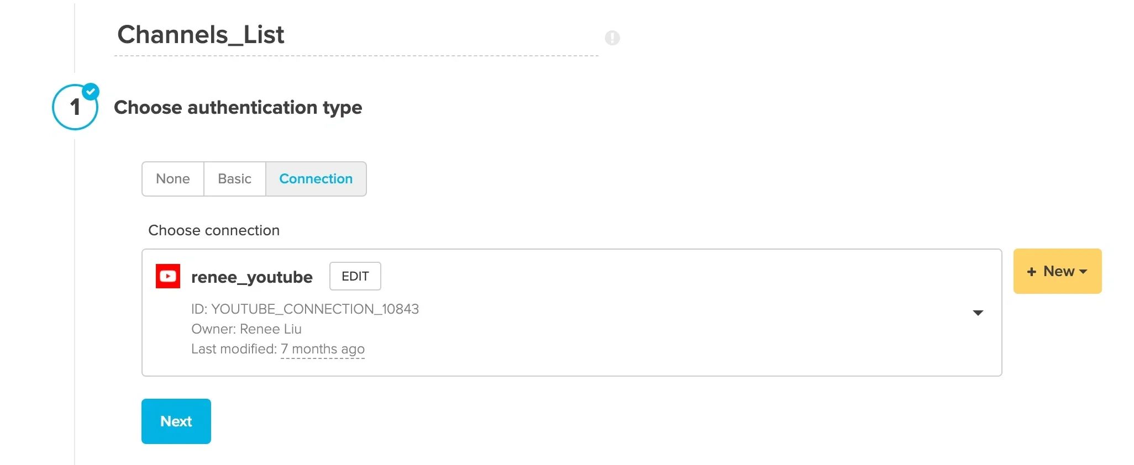Image resolution: width=1134 pixels, height=465 pixels.
Task: Click the YouTube connection icon
Action: (x=168, y=276)
